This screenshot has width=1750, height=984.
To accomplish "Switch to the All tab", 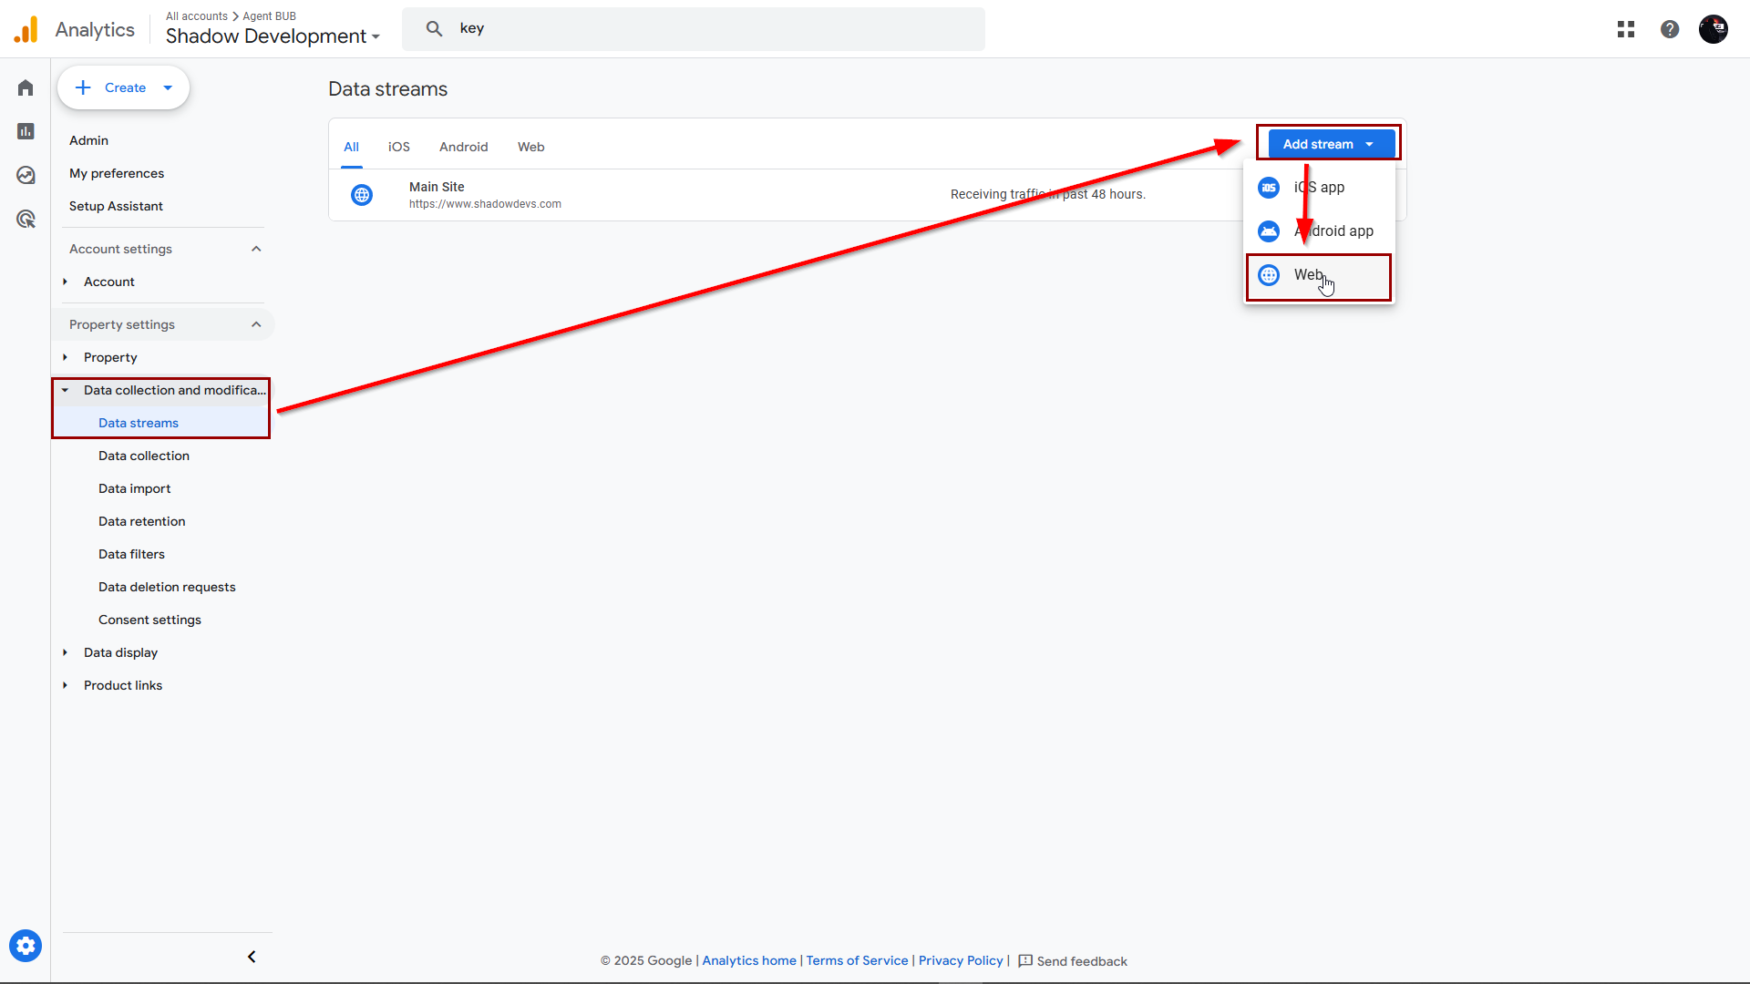I will [x=351, y=147].
